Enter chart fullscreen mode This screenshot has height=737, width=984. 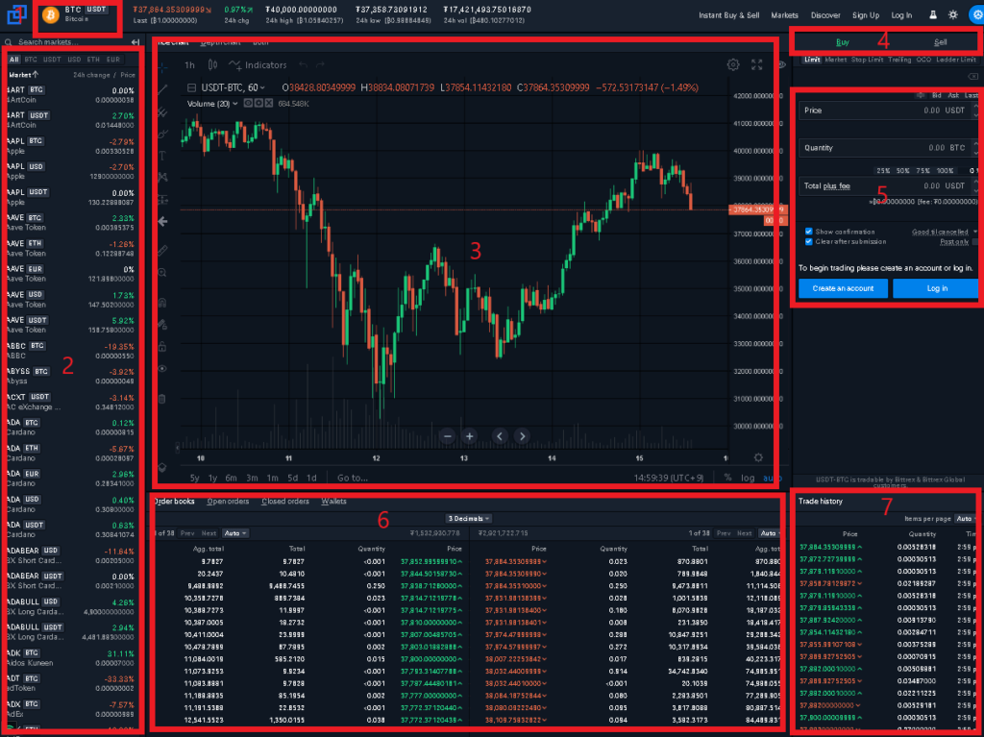click(x=757, y=64)
